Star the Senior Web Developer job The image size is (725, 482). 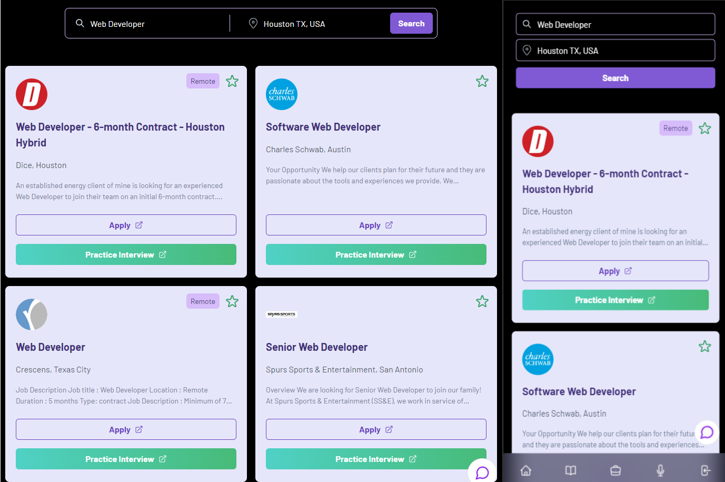coord(482,301)
